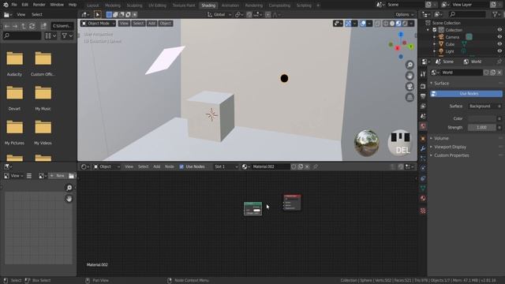
Task: Hide Light with eye icon
Action: (499, 51)
